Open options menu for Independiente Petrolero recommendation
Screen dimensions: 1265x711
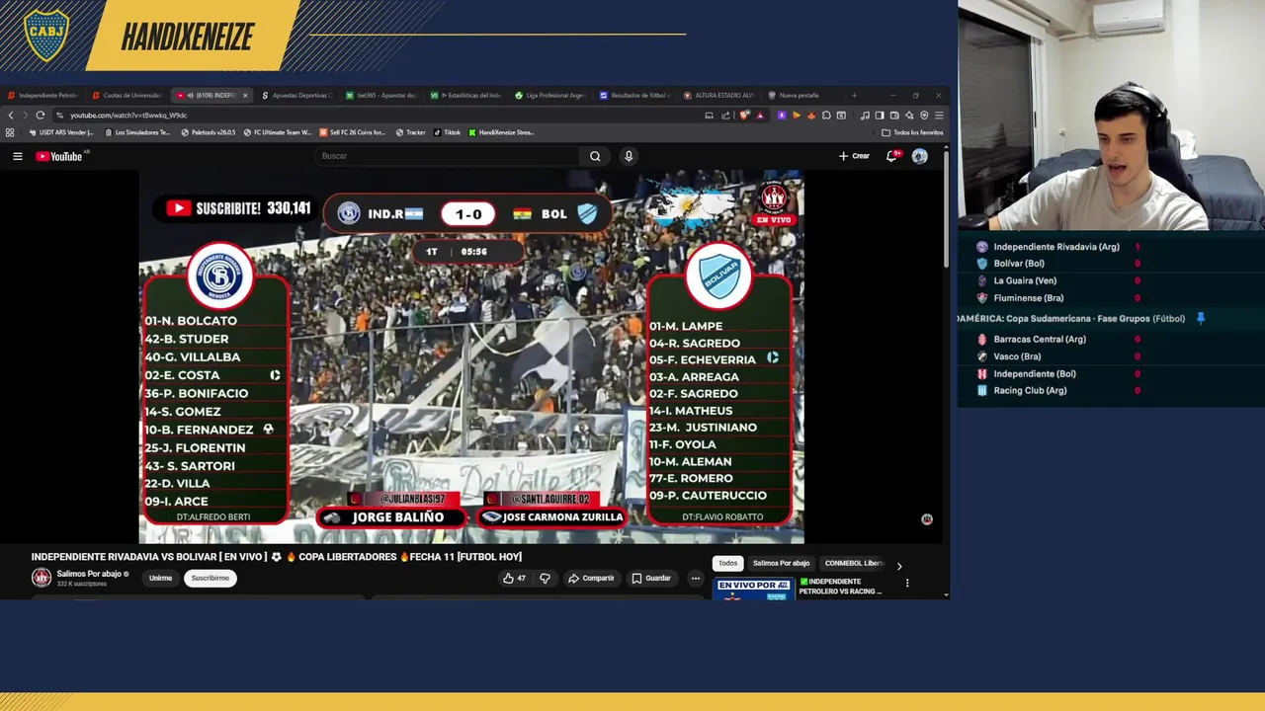(907, 583)
